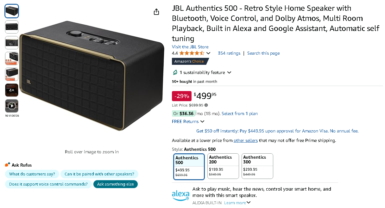385x208 pixels.
Task: Click the 'What do customers say?' Rufus prompt
Action: (32, 174)
